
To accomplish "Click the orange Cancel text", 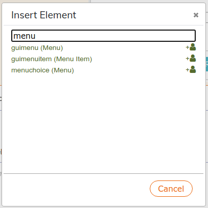I will point(171,189).
